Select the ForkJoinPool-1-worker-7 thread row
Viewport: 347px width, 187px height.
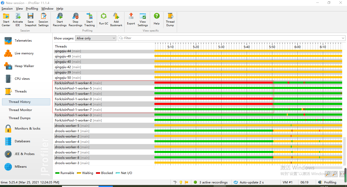[x=198, y=110]
